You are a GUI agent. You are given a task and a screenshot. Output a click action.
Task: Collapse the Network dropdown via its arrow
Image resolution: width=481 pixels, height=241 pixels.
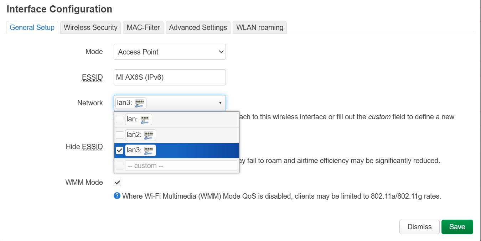[220, 103]
